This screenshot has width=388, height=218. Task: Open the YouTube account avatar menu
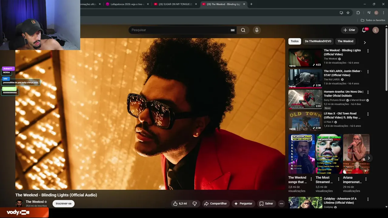pyautogui.click(x=376, y=30)
